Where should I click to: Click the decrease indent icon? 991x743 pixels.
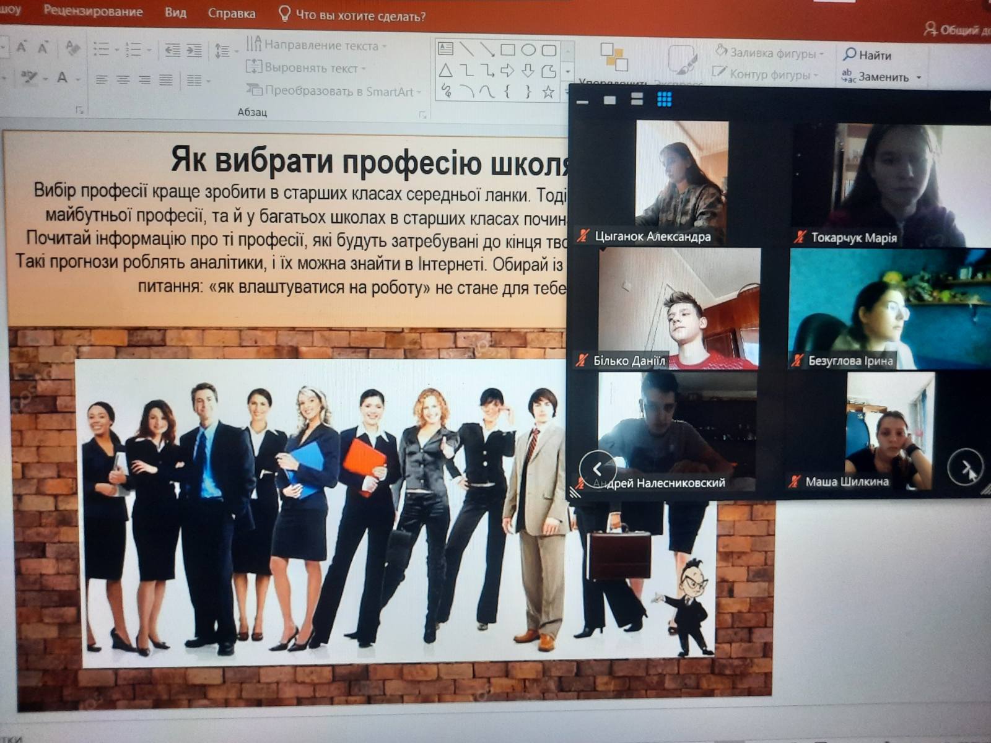click(x=172, y=50)
